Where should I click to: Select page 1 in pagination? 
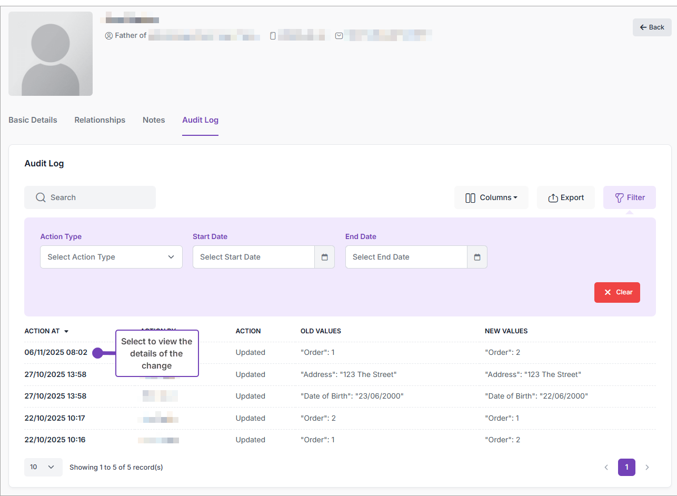626,467
